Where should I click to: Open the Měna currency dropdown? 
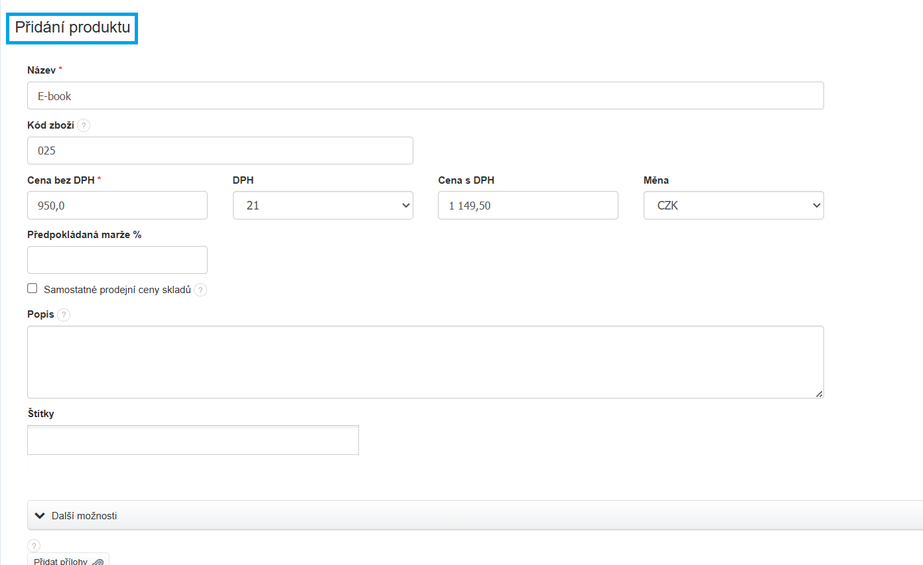(x=734, y=206)
